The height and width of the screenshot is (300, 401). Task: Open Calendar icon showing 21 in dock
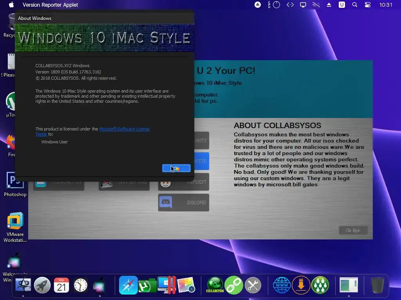61,285
